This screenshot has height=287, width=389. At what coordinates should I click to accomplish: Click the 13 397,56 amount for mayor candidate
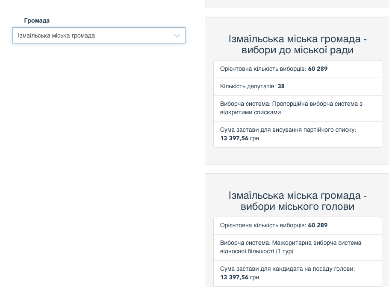[234, 278]
